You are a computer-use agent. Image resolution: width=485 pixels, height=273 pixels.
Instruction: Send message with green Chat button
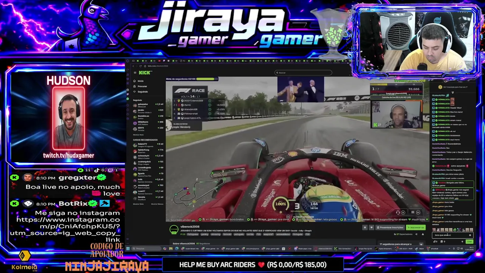pyautogui.click(x=469, y=242)
